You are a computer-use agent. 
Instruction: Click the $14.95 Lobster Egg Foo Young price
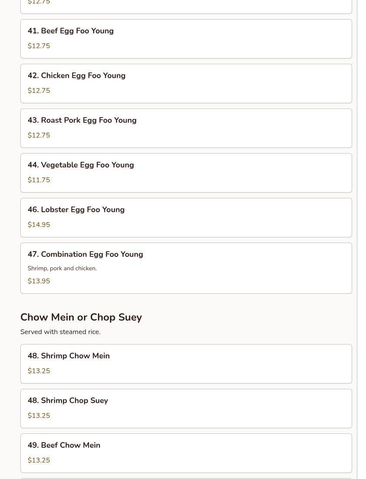coord(39,225)
